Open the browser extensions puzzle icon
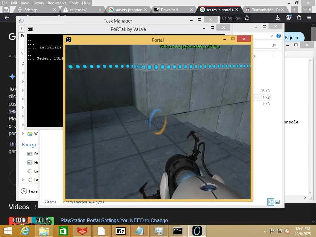This screenshot has width=316, height=237. 299,18
